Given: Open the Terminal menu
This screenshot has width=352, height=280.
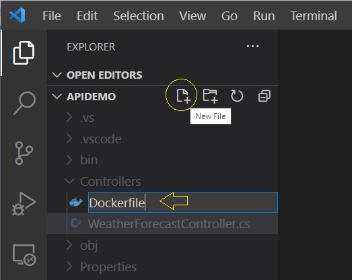Looking at the screenshot, I should coord(314,16).
